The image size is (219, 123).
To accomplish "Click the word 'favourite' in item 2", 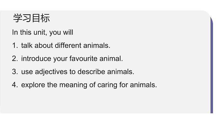I will (x=83, y=59).
